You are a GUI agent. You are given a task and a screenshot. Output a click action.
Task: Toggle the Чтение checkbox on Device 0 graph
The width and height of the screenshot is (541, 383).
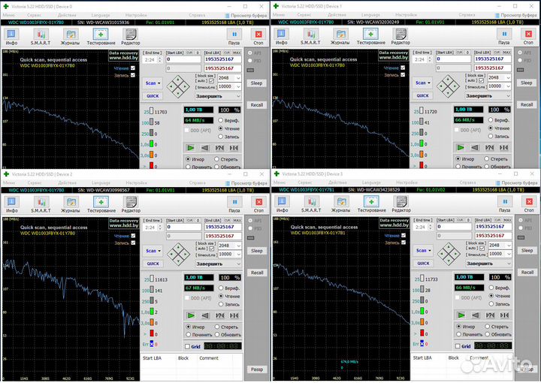coord(133,68)
